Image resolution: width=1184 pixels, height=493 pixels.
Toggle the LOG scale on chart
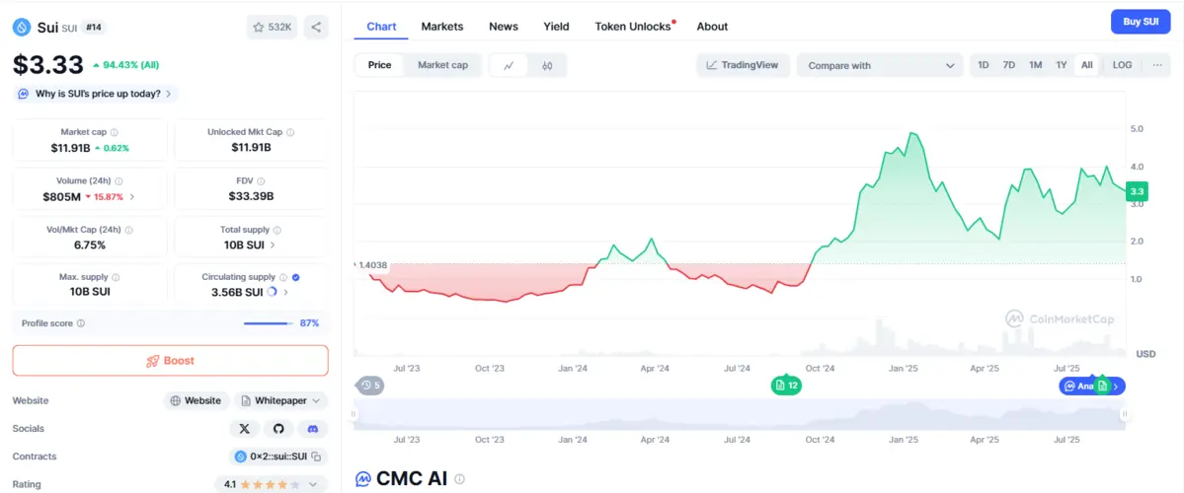[1122, 65]
